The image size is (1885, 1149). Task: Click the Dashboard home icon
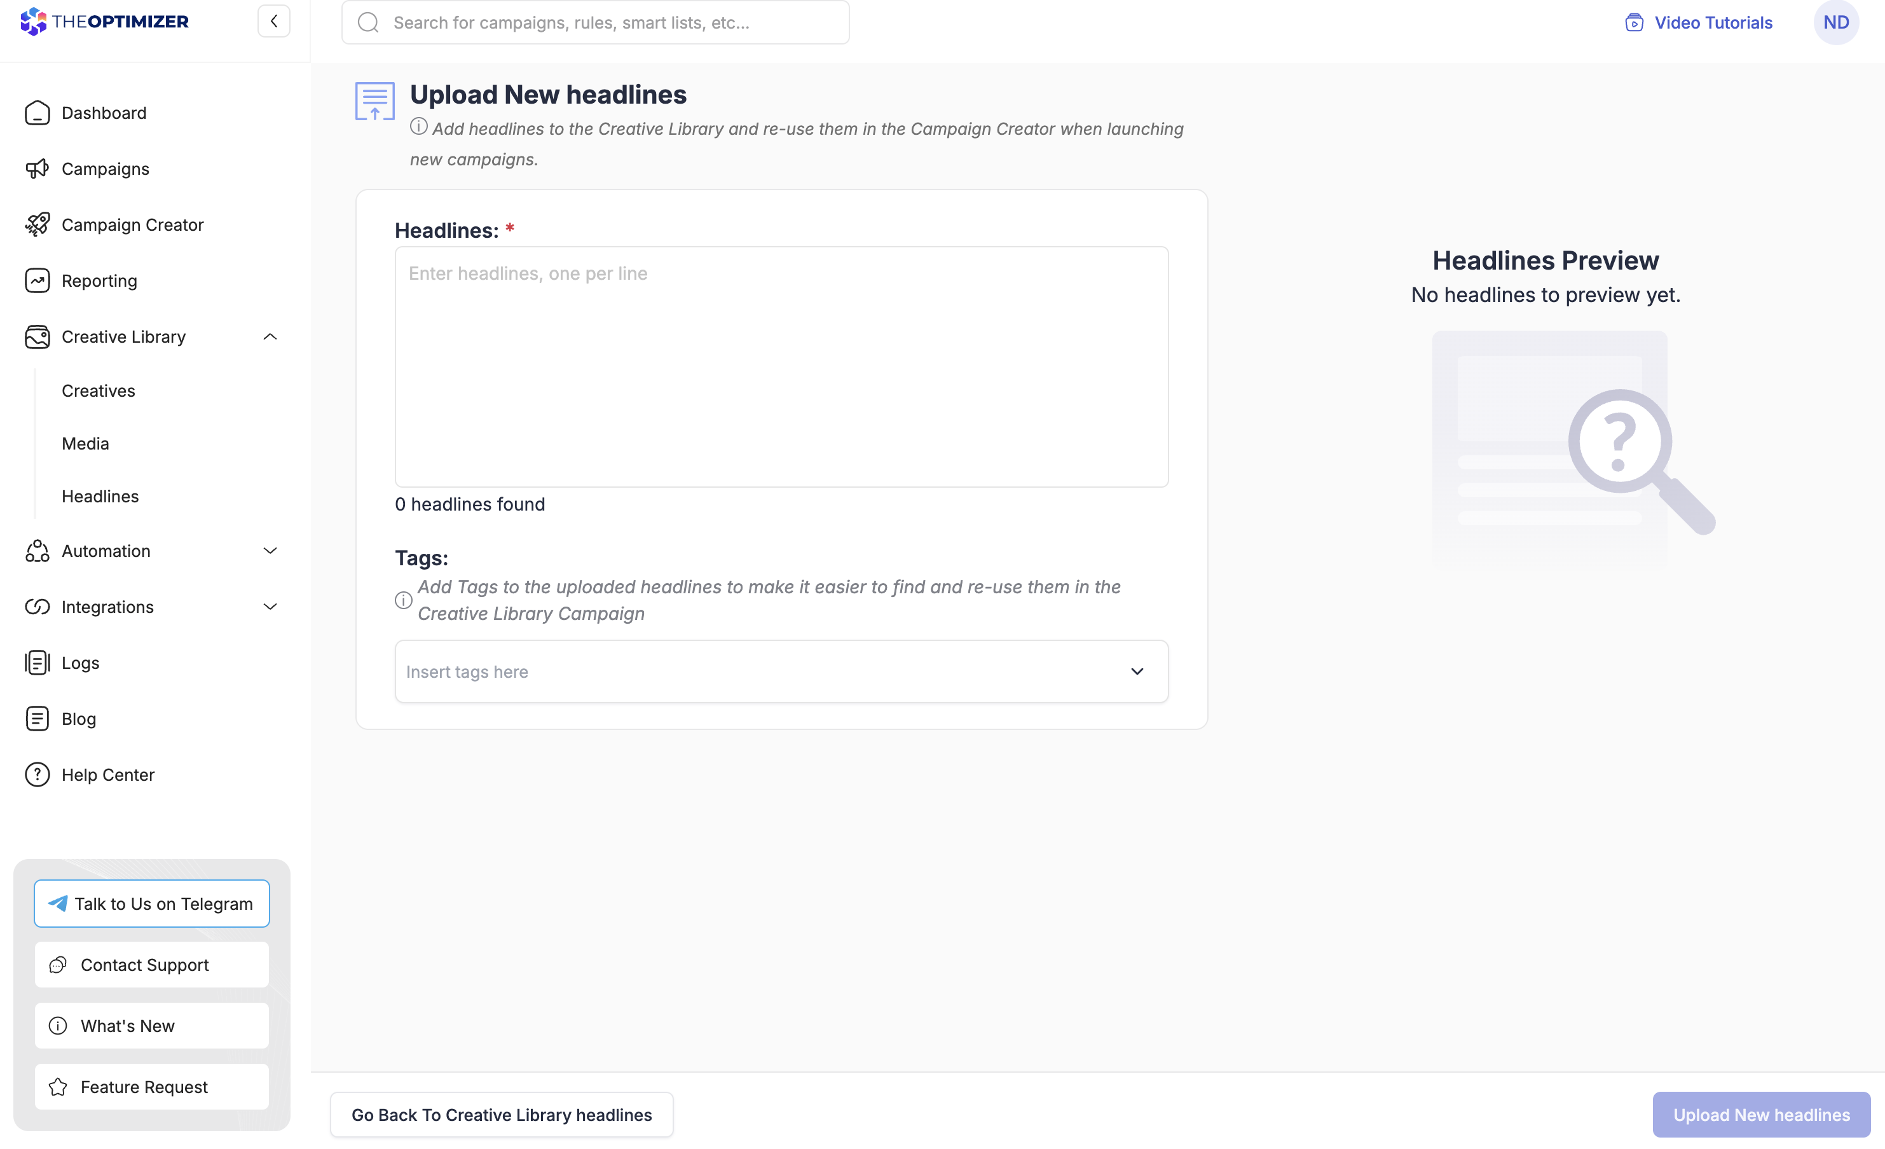click(x=37, y=113)
